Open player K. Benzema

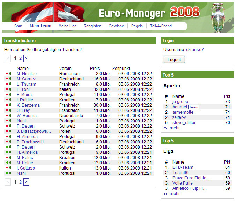tap(28, 105)
